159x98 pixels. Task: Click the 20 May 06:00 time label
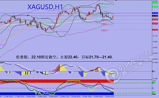tap(76, 96)
